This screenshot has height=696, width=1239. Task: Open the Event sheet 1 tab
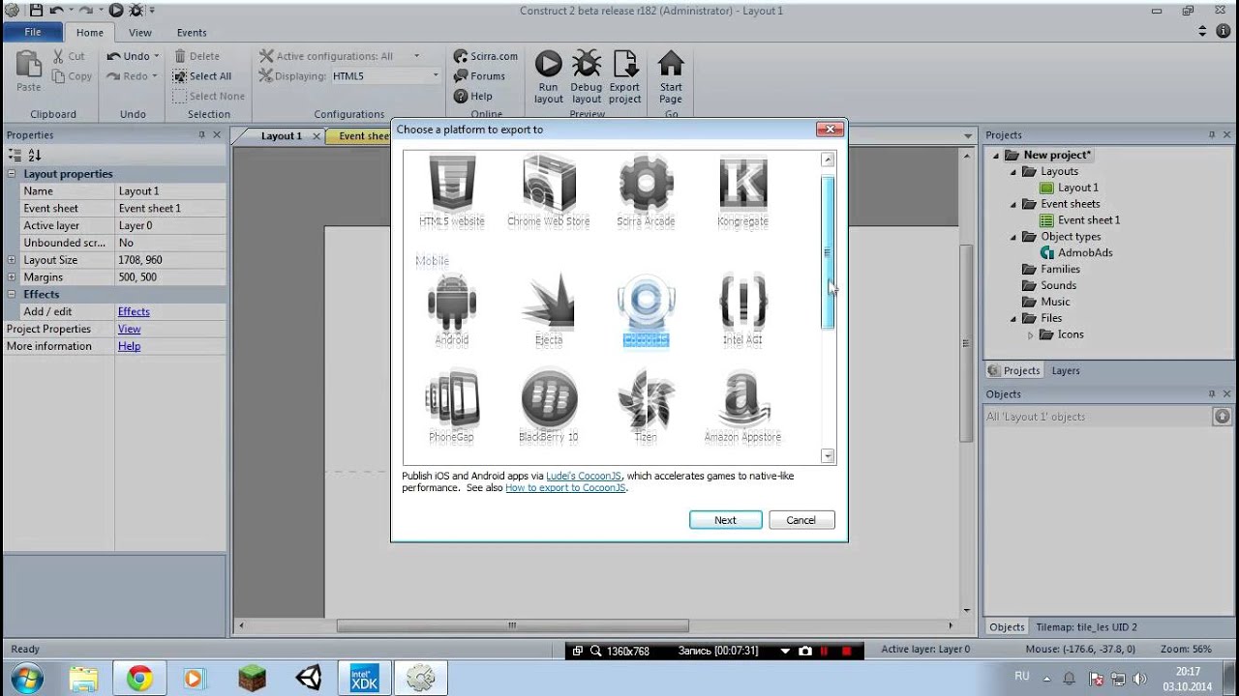(362, 136)
